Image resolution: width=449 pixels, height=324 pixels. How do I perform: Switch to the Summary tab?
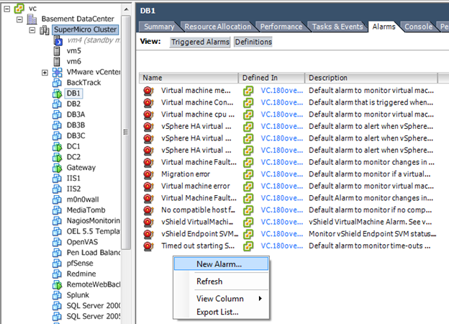click(x=159, y=27)
